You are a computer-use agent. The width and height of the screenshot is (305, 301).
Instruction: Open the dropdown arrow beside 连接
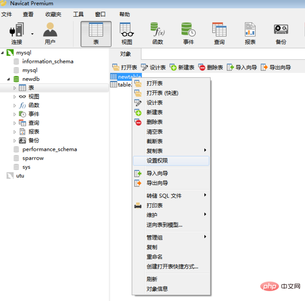pyautogui.click(x=32, y=34)
